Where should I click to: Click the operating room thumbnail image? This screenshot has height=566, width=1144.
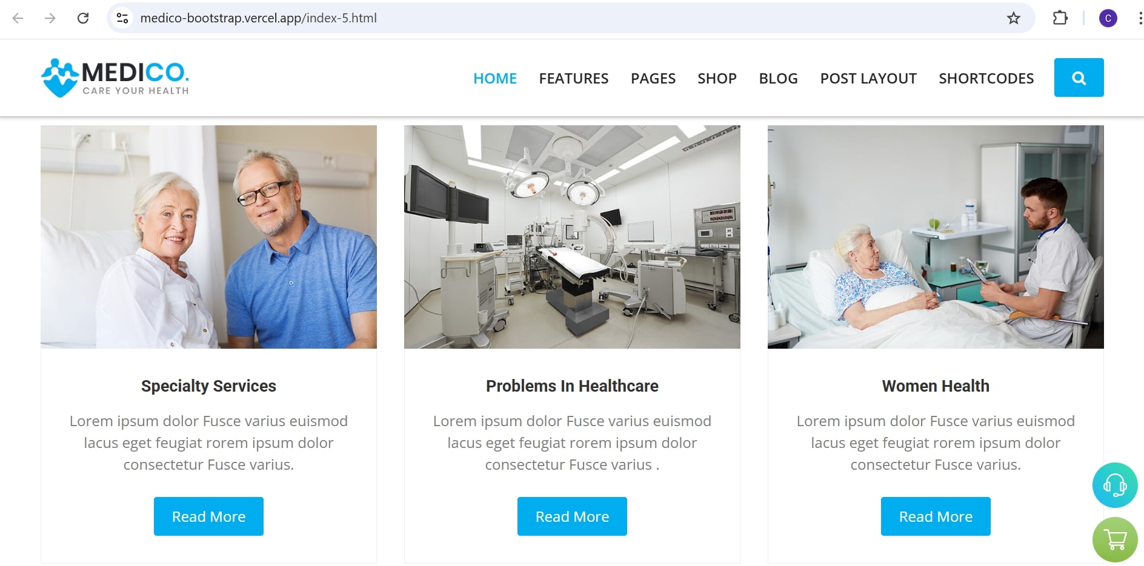coord(572,237)
